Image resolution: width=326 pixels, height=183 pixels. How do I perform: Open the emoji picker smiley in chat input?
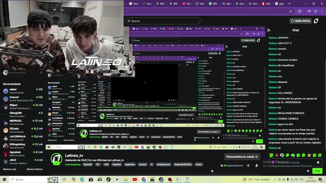[318, 163]
